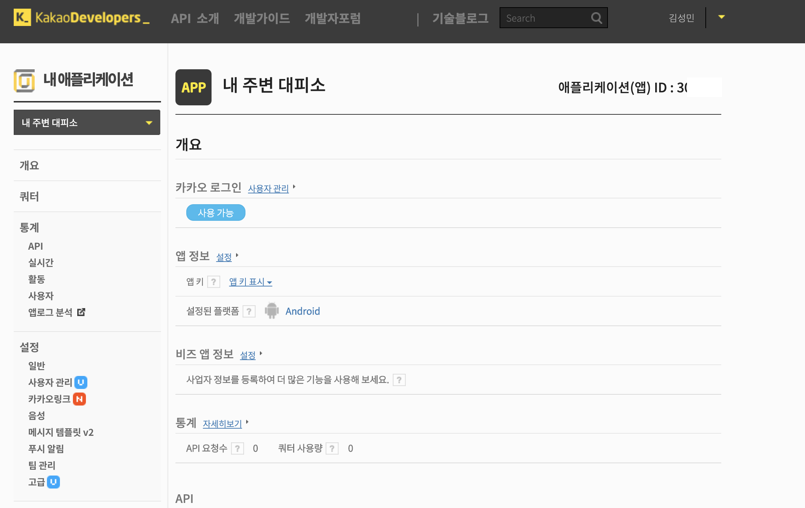This screenshot has height=508, width=805.
Task: Click the search magnifier icon
Action: point(596,18)
